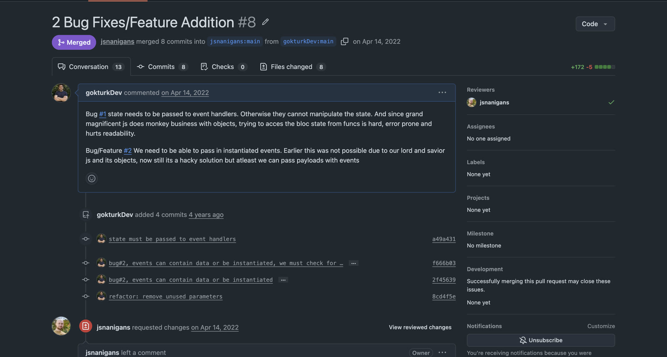This screenshot has width=667, height=357.
Task: Open reviewer jsnanigans in sidebar
Action: click(494, 102)
